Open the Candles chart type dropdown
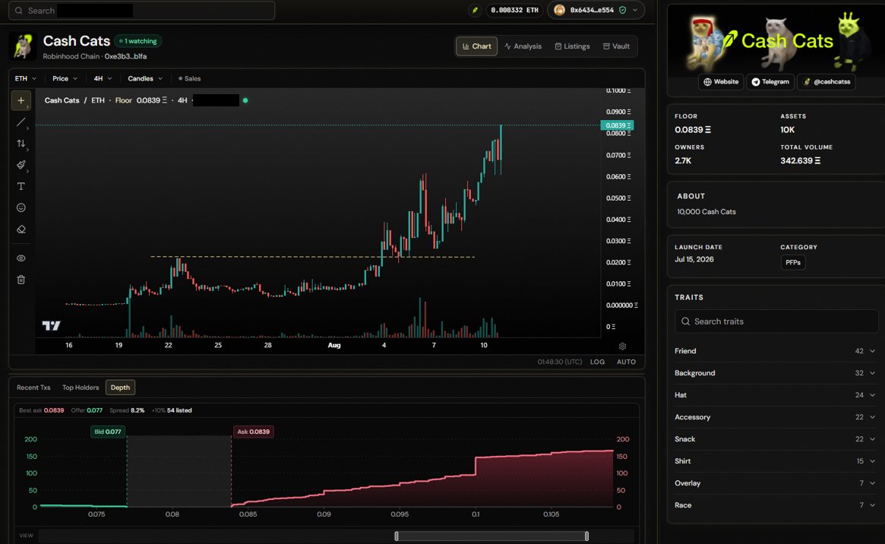This screenshot has width=885, height=544. [145, 78]
